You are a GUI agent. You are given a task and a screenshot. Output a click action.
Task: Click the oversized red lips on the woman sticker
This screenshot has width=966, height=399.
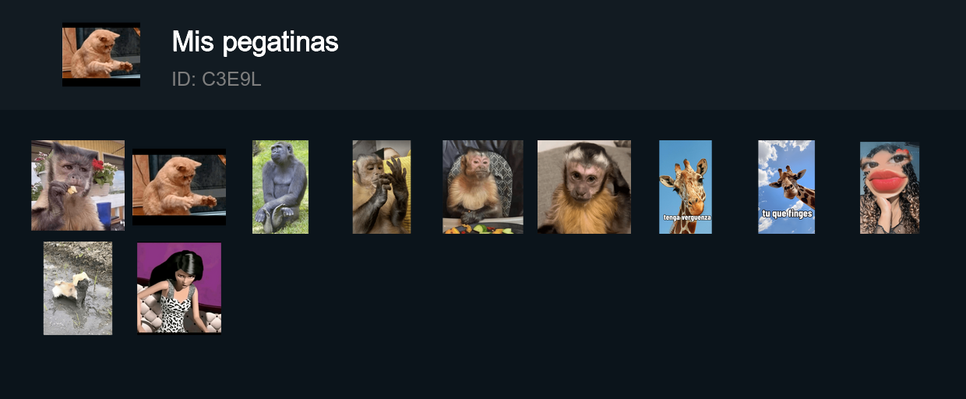coord(887,182)
